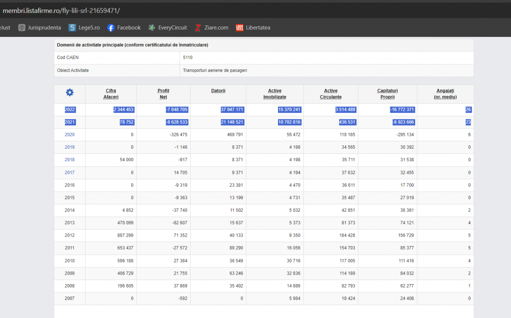The width and height of the screenshot is (511, 318).
Task: Click the 2010 fixed assets 30 716
Action: click(x=293, y=261)
